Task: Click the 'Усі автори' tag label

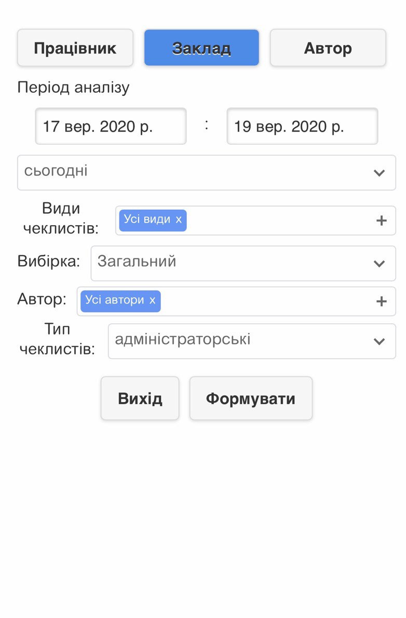Action: coord(115,300)
